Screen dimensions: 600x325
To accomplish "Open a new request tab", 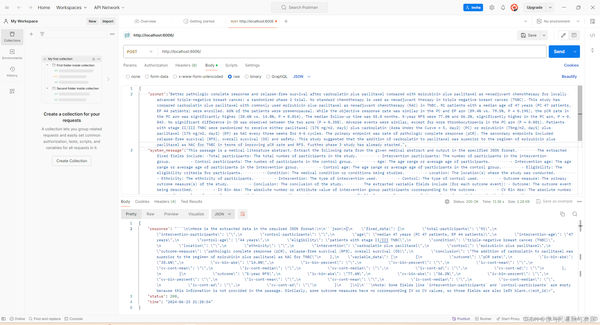I will 286,21.
